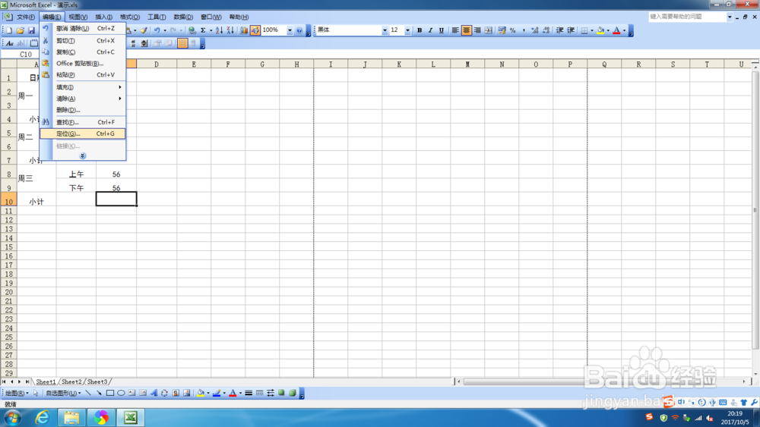This screenshot has height=427, width=760.
Task: Click the Insert Clip Art icon
Action: tap(176, 393)
